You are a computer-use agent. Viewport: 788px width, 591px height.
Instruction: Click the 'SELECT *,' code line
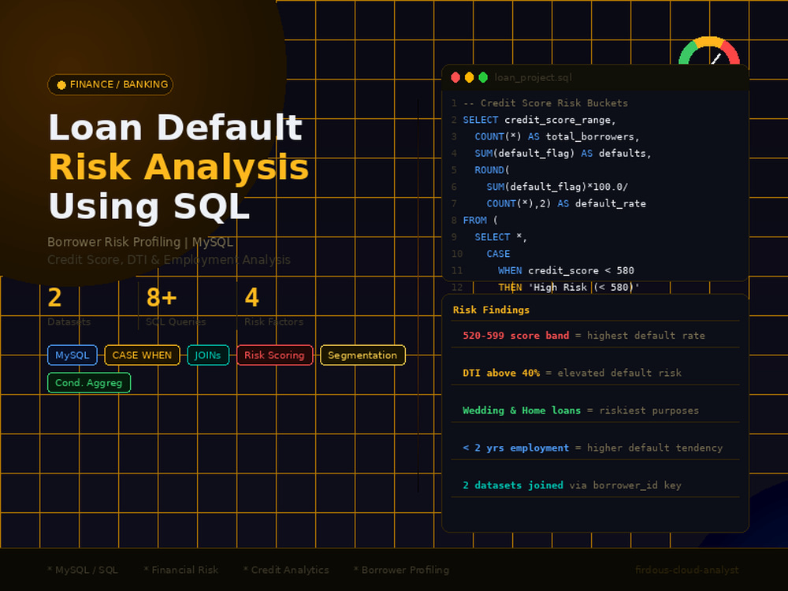pyautogui.click(x=501, y=236)
